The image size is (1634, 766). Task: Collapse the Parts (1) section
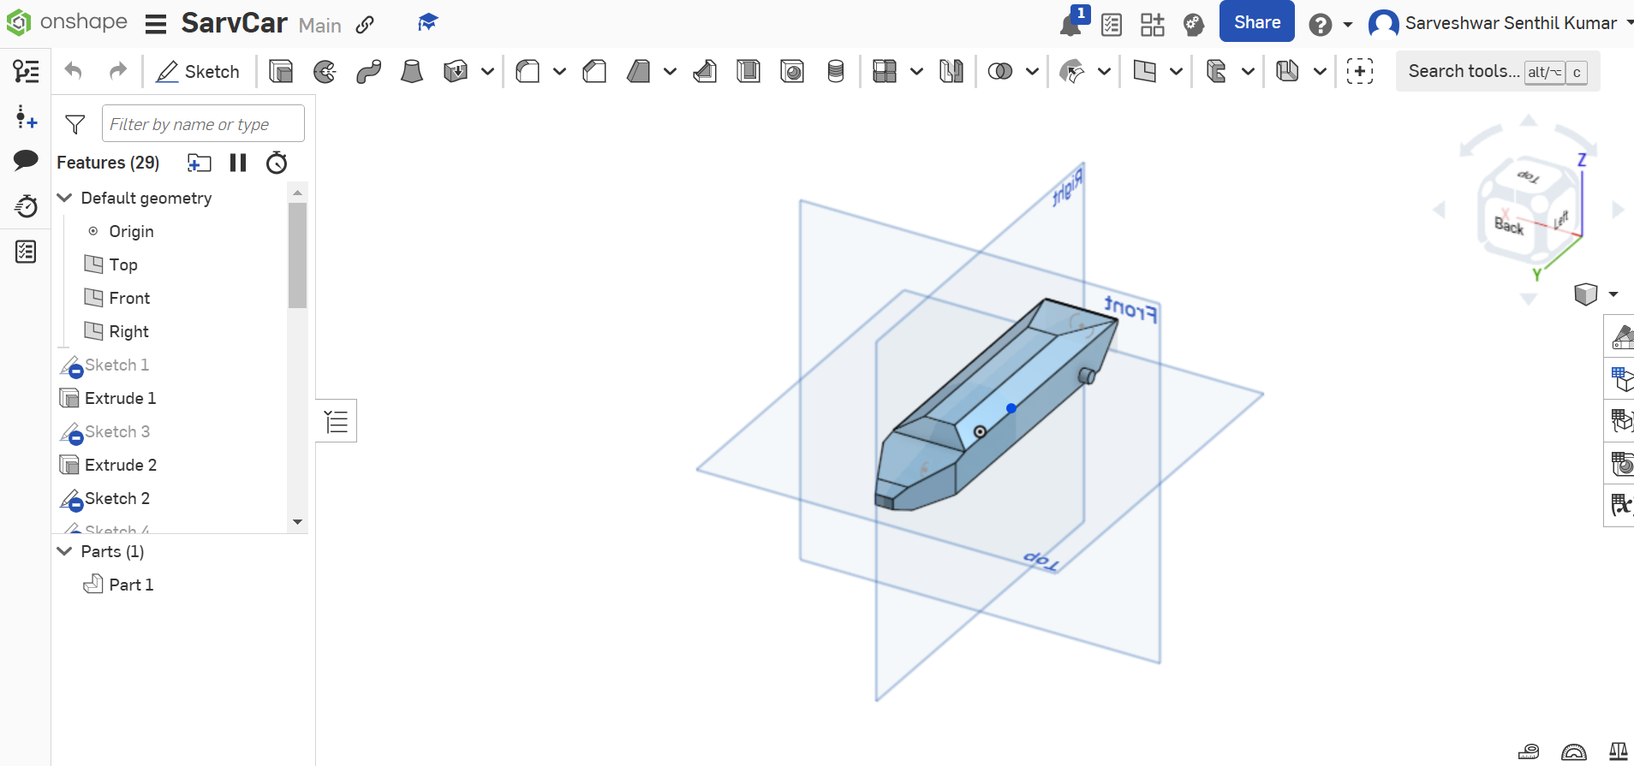[x=64, y=551]
